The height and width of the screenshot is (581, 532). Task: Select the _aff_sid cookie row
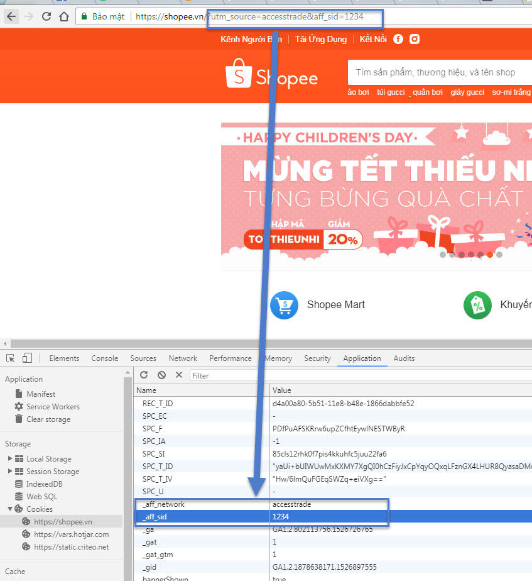pyautogui.click(x=333, y=516)
